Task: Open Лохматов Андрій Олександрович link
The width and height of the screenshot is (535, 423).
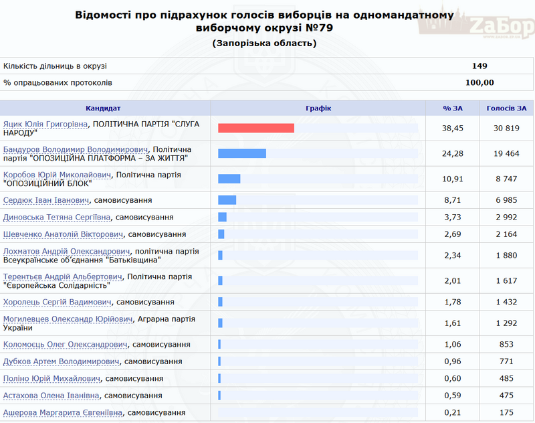Action: [x=66, y=252]
